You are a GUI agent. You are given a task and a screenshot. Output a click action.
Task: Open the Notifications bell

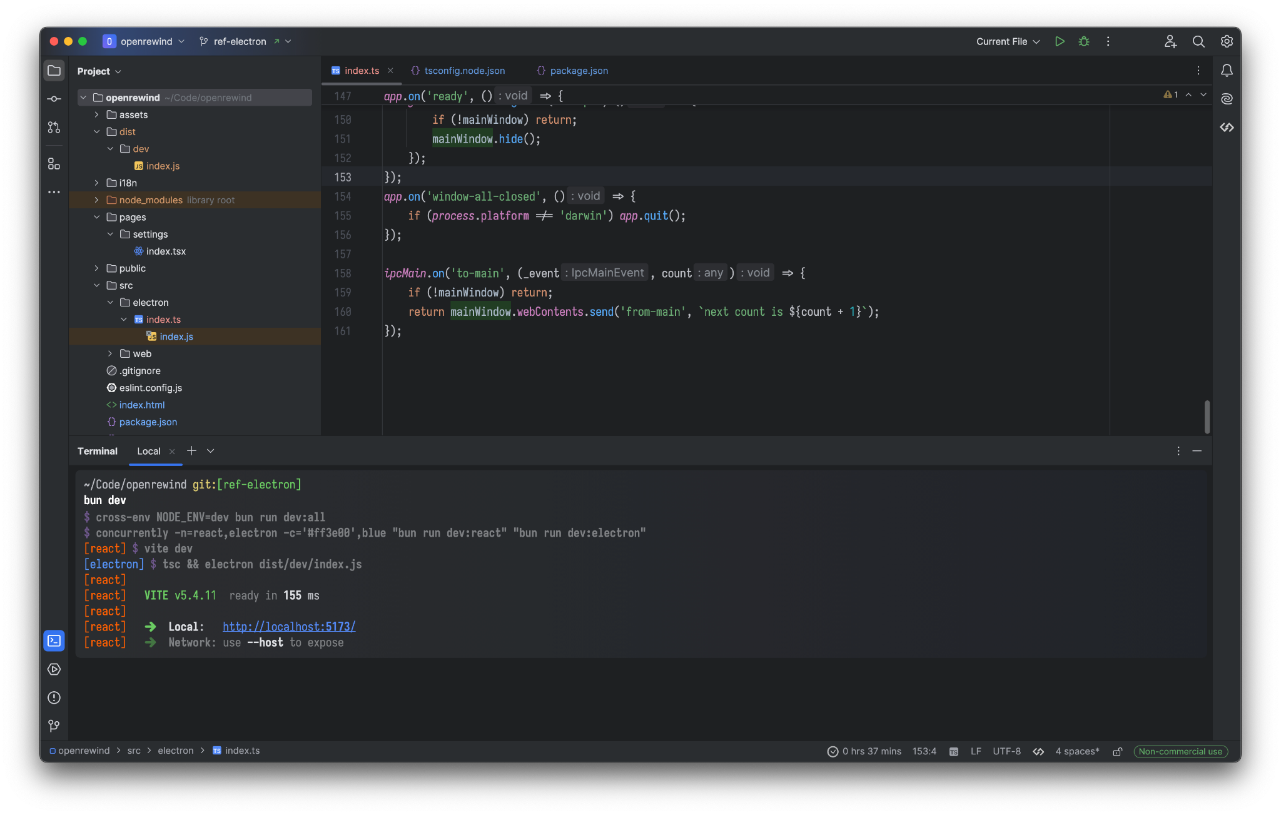point(1227,71)
